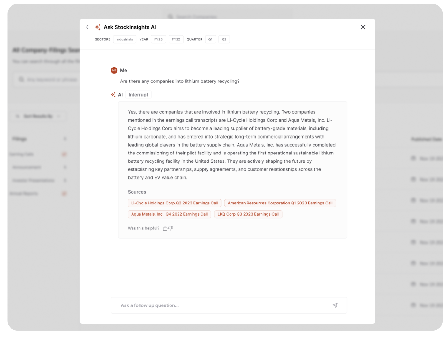Mark the answer unhelpful with thumbs down

(171, 228)
